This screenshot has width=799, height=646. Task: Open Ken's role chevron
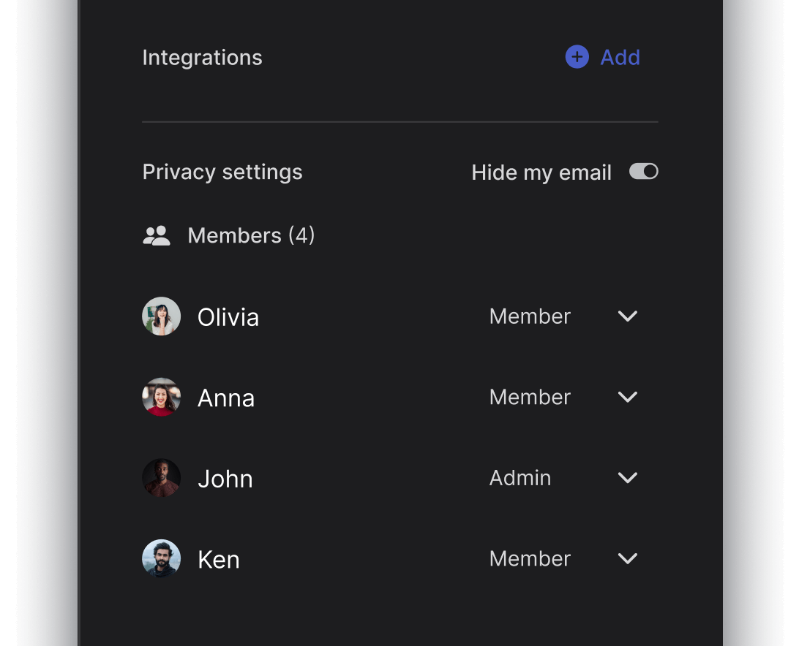[627, 558]
